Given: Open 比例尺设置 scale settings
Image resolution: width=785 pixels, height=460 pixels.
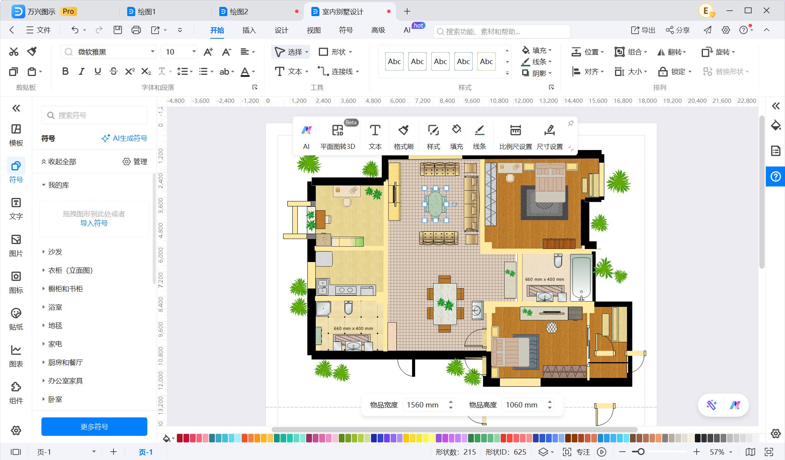Looking at the screenshot, I should (515, 137).
